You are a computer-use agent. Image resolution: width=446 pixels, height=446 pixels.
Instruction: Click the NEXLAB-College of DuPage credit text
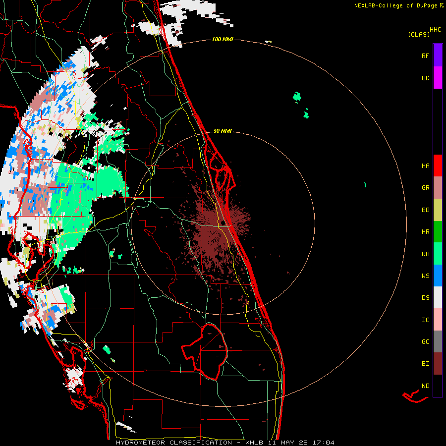(395, 5)
